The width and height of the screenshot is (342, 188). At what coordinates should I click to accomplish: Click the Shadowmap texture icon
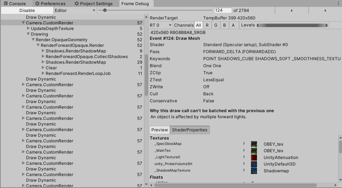tap(254, 171)
